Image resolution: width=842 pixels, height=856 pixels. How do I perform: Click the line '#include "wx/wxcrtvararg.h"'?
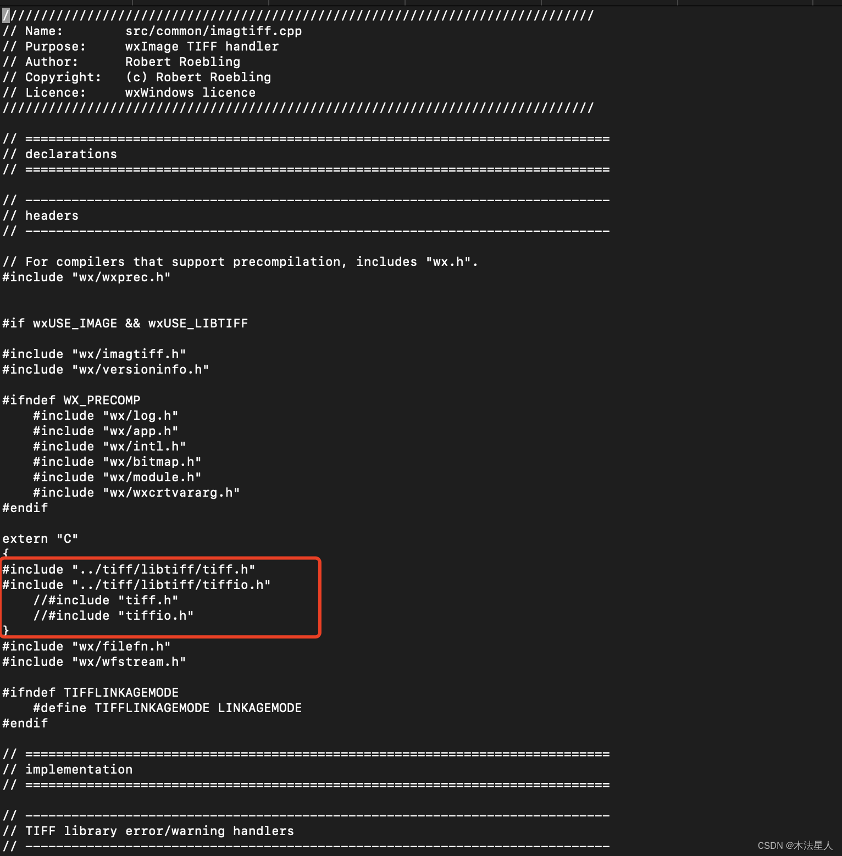(136, 493)
